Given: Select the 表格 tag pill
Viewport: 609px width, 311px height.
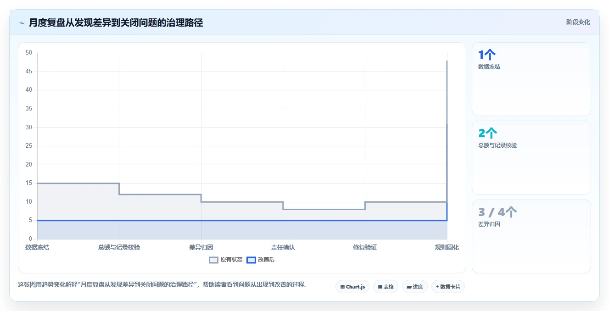Looking at the screenshot, I should pos(386,287).
